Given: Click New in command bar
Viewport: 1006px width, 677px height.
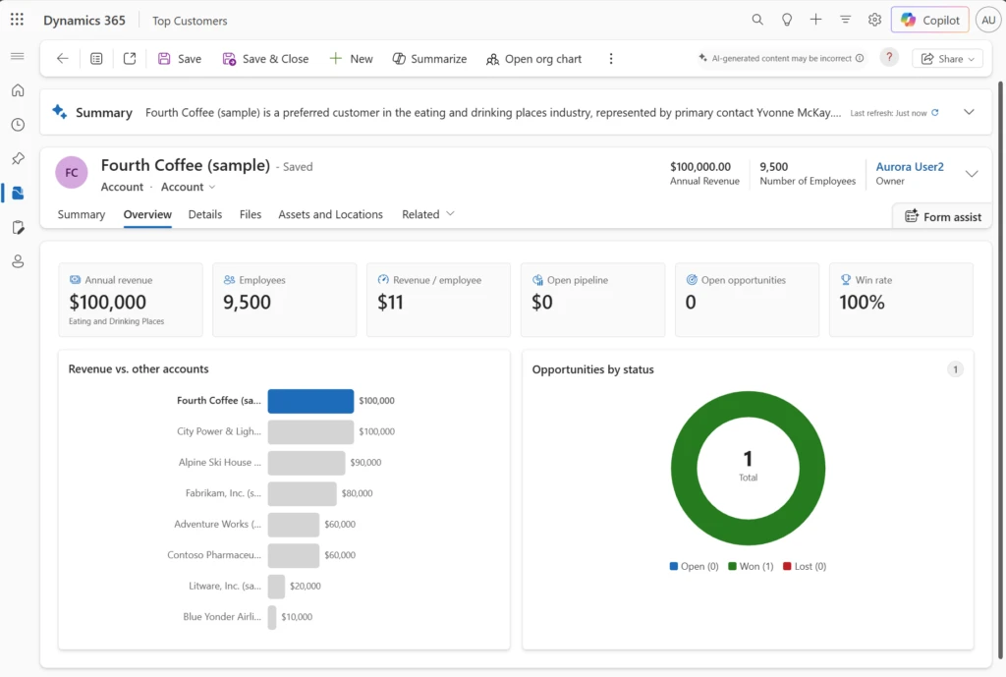Looking at the screenshot, I should 351,58.
